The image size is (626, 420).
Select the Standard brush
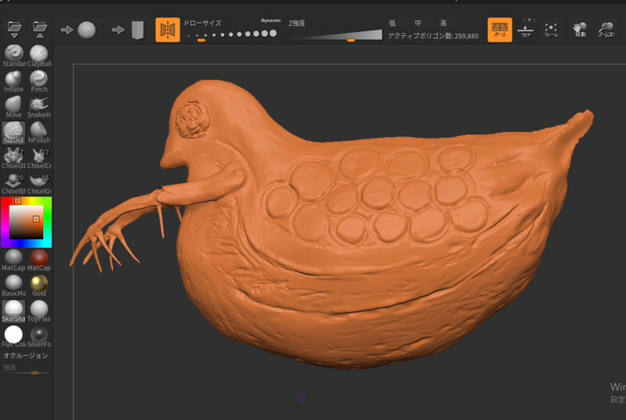tap(14, 56)
